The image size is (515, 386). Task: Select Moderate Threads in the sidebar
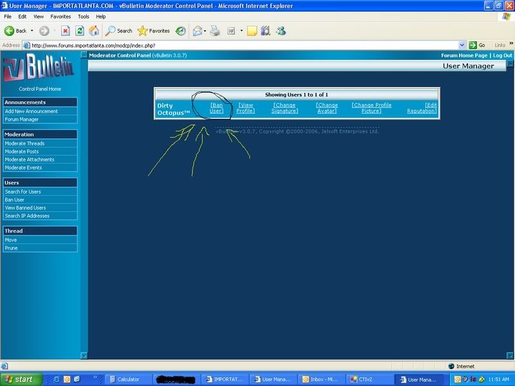point(24,143)
